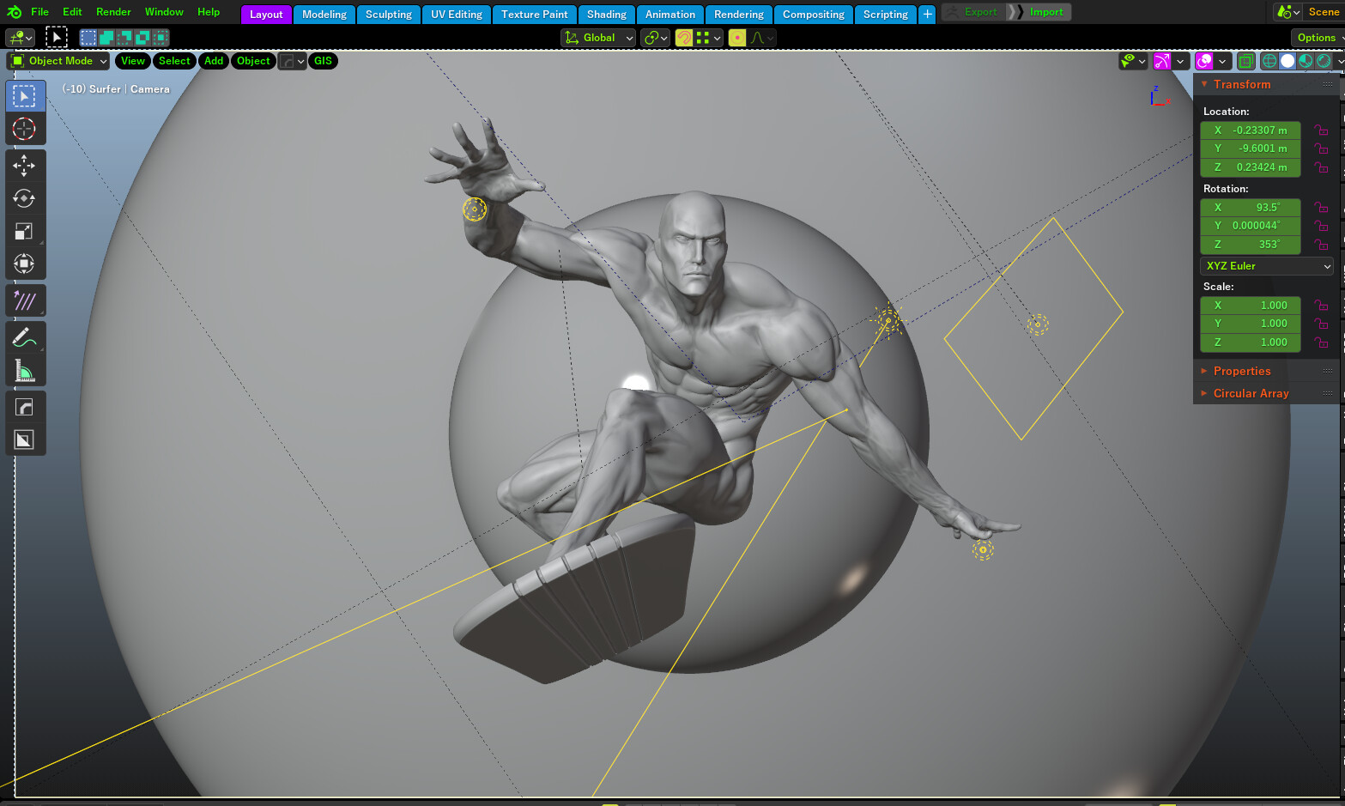The height and width of the screenshot is (806, 1345).
Task: Click the Import button
Action: click(1039, 12)
